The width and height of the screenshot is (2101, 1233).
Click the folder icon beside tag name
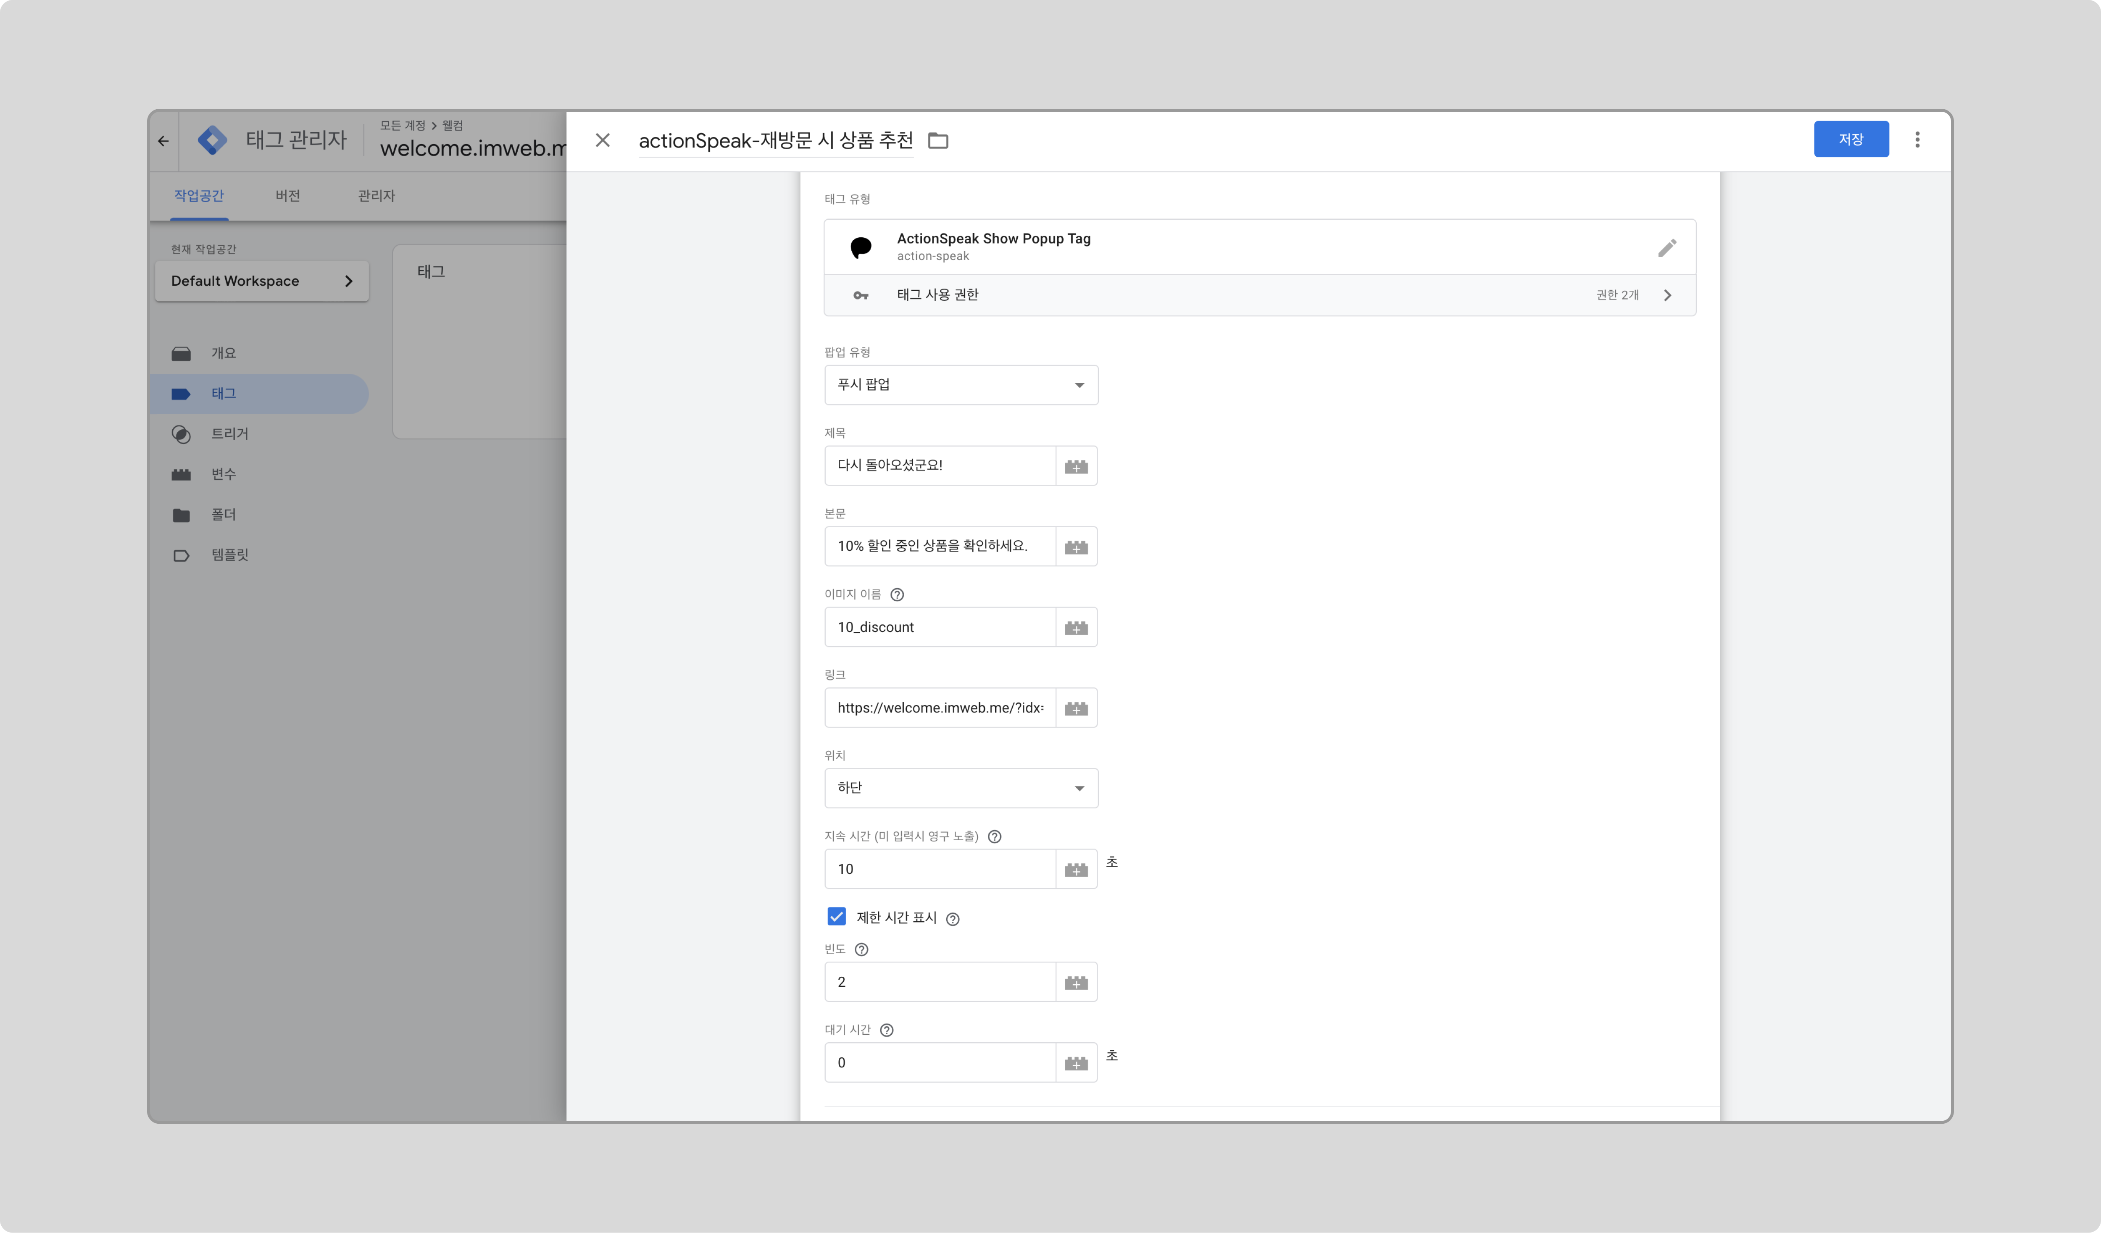coord(938,141)
